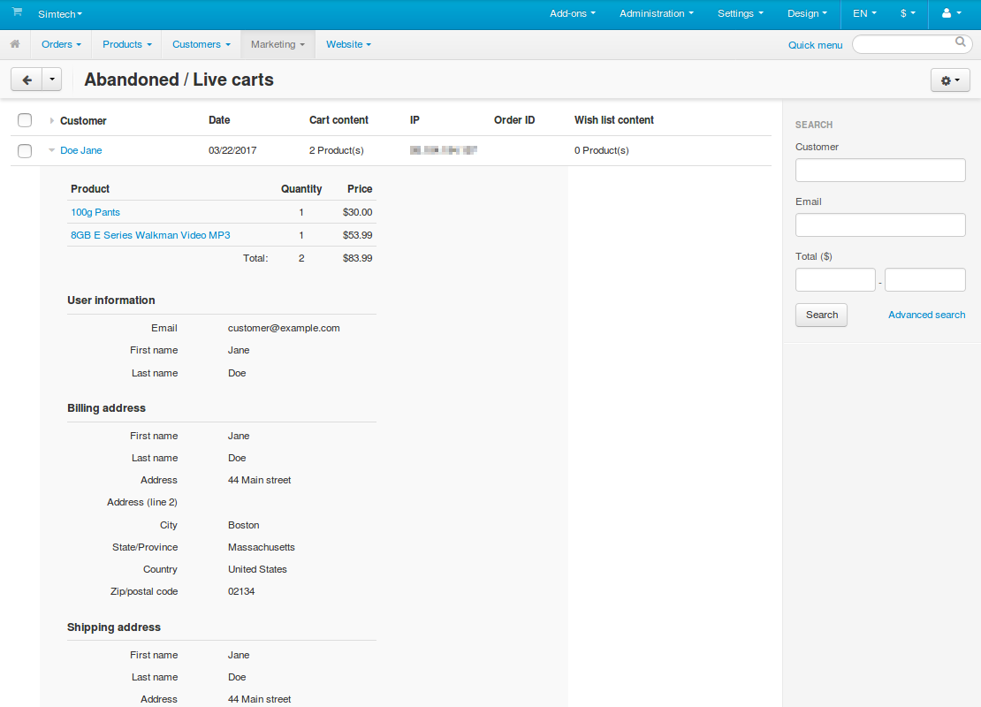The image size is (981, 707).
Task: Go to the home dashboard icon
Action: click(x=15, y=44)
